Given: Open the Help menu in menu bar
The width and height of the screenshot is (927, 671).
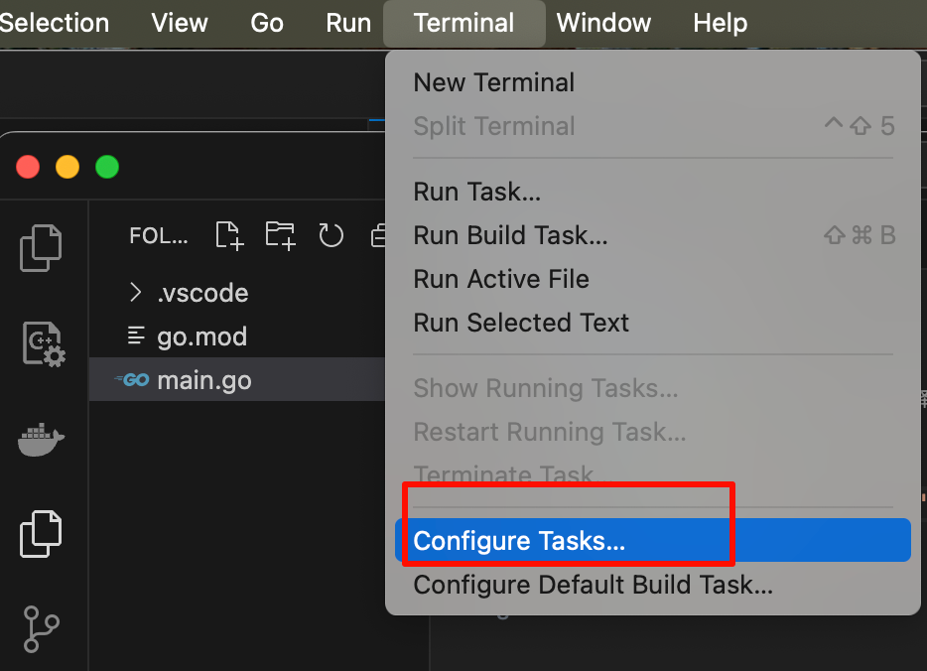Looking at the screenshot, I should tap(720, 23).
